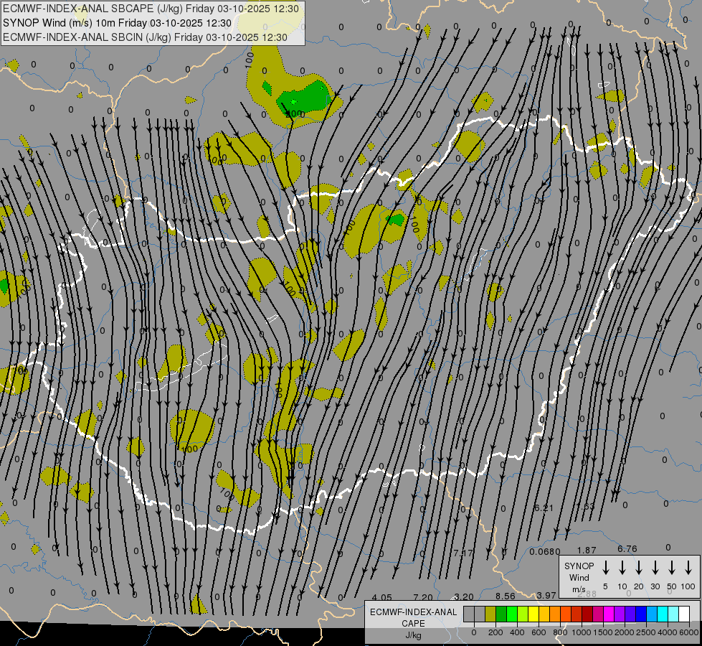The height and width of the screenshot is (646, 702).
Task: Click the 6.21 wind observation value
Action: pyautogui.click(x=544, y=508)
